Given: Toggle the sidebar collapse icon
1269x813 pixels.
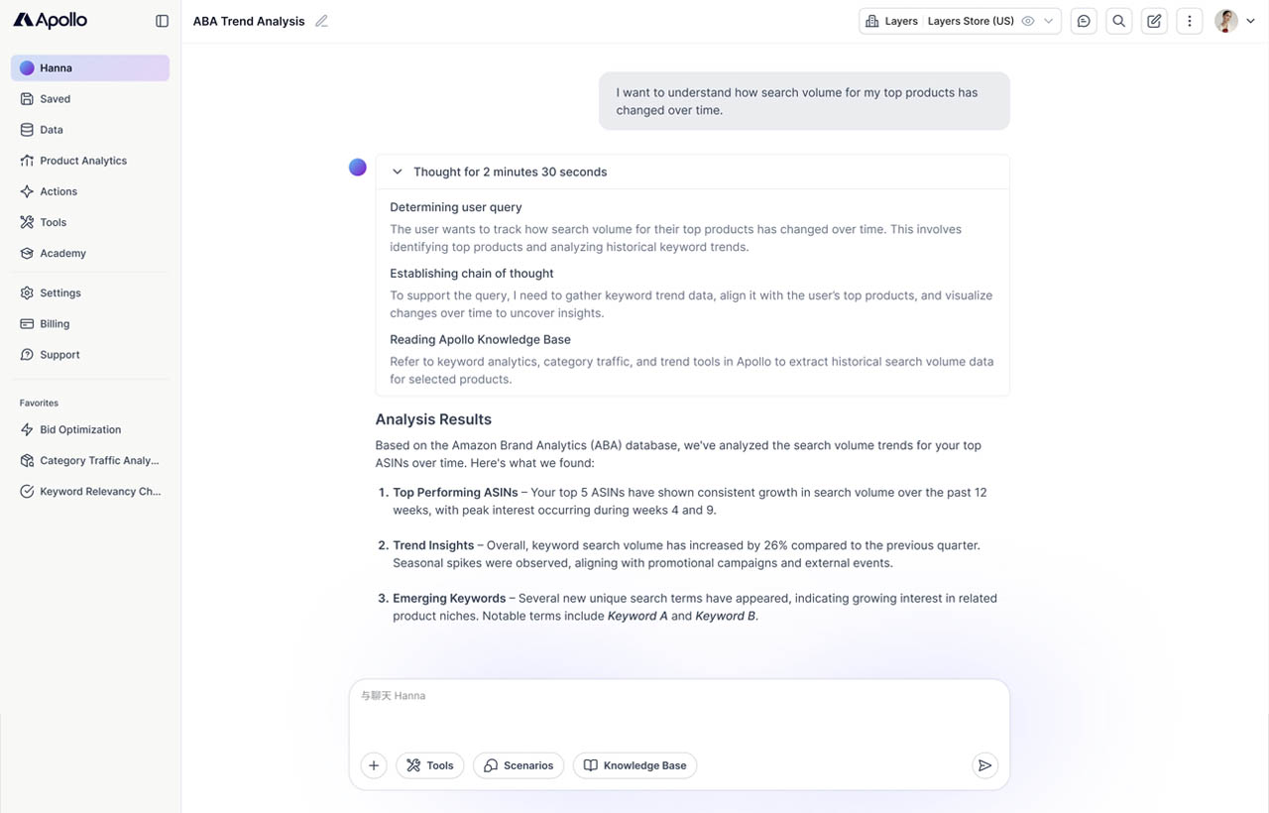Looking at the screenshot, I should [x=163, y=21].
